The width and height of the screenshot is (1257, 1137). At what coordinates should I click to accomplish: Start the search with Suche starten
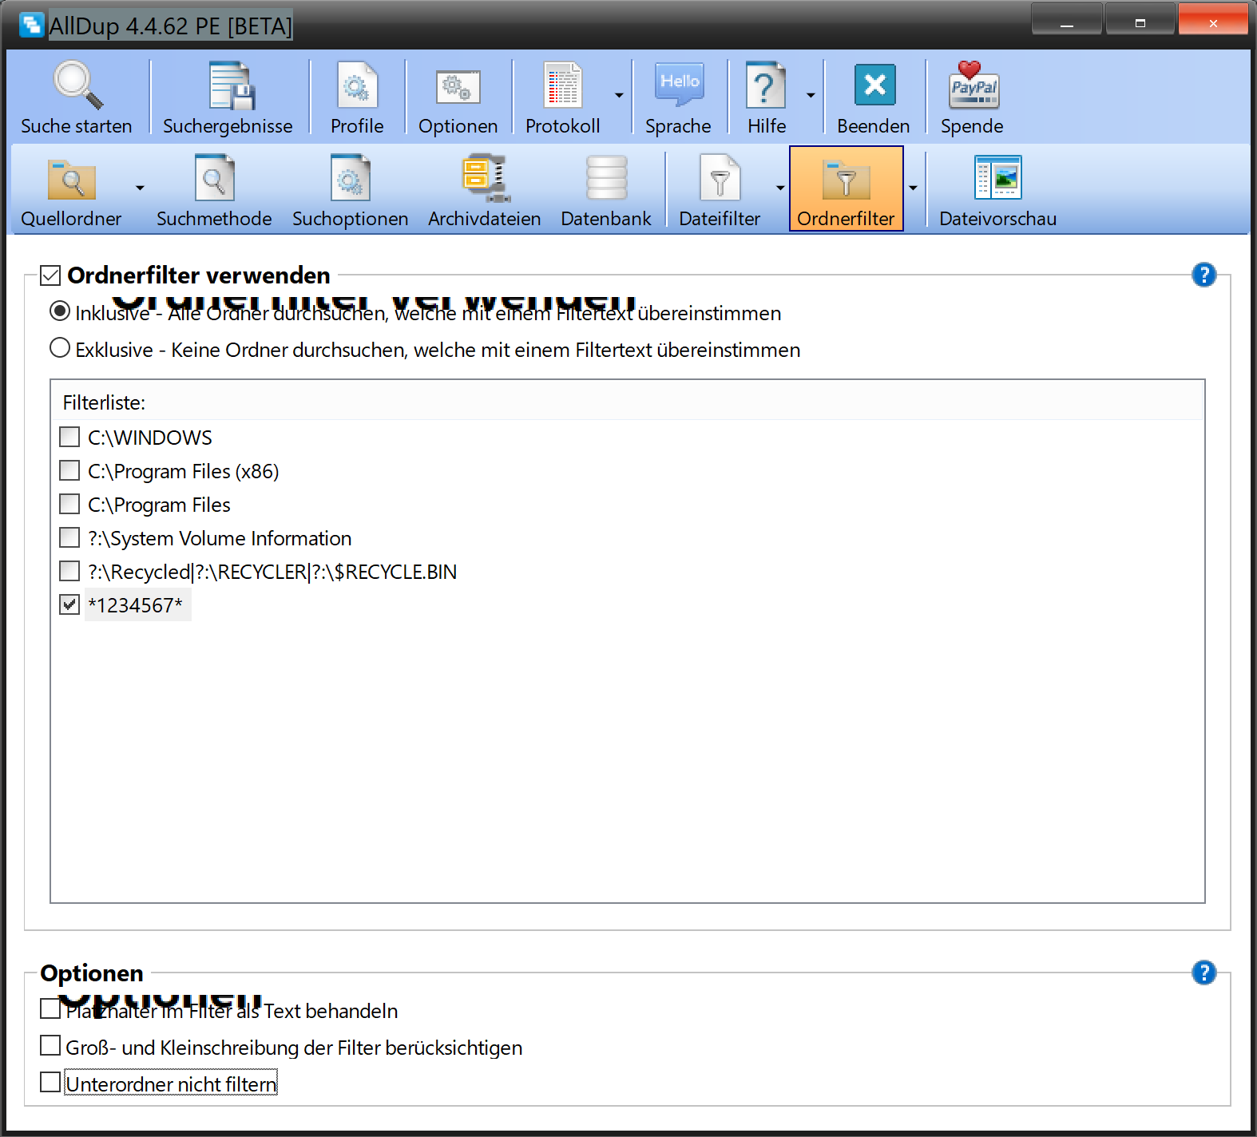coord(77,97)
